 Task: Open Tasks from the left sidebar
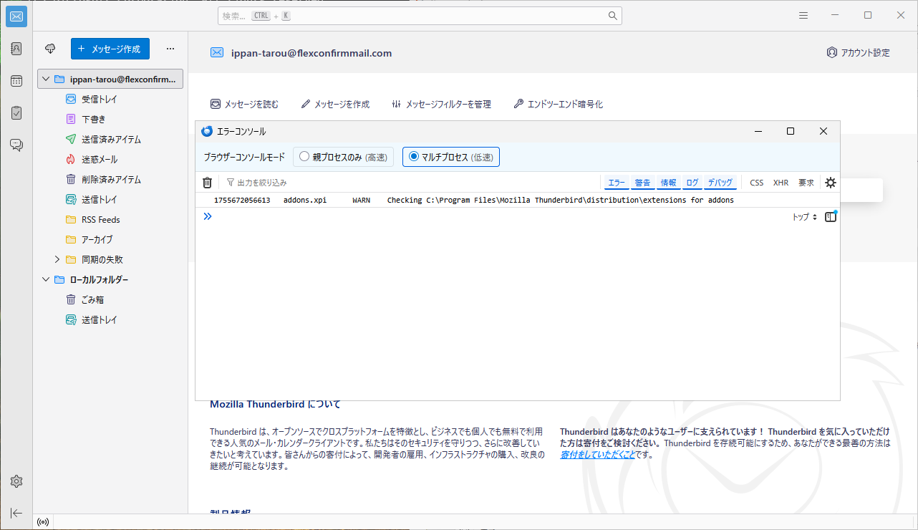click(16, 112)
